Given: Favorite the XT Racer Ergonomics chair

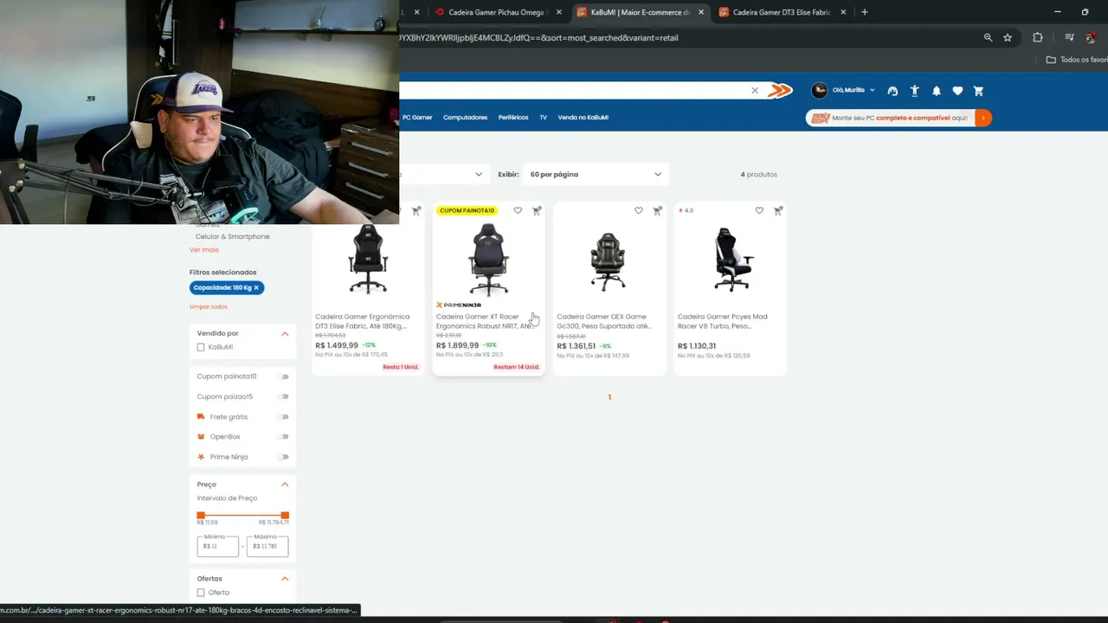Looking at the screenshot, I should [518, 210].
